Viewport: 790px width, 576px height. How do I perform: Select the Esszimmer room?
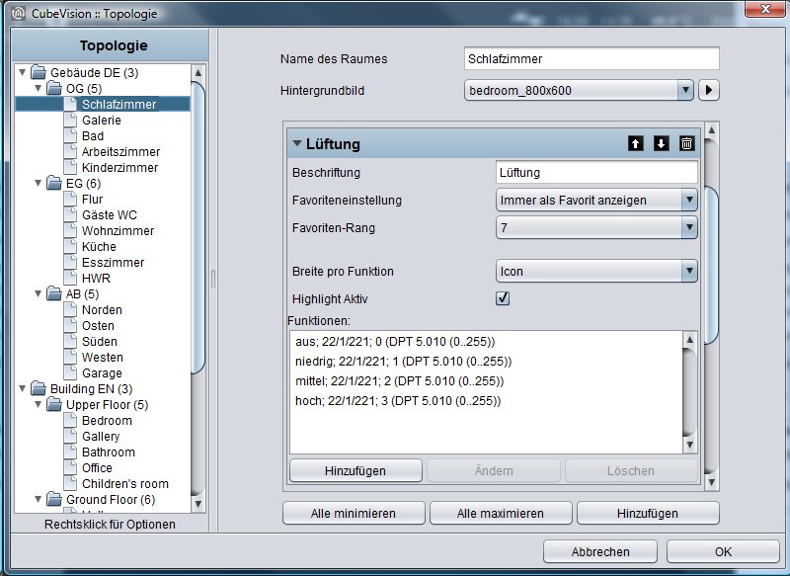click(113, 262)
